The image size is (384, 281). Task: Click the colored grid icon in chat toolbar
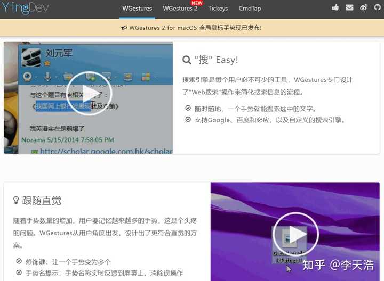(x=146, y=77)
